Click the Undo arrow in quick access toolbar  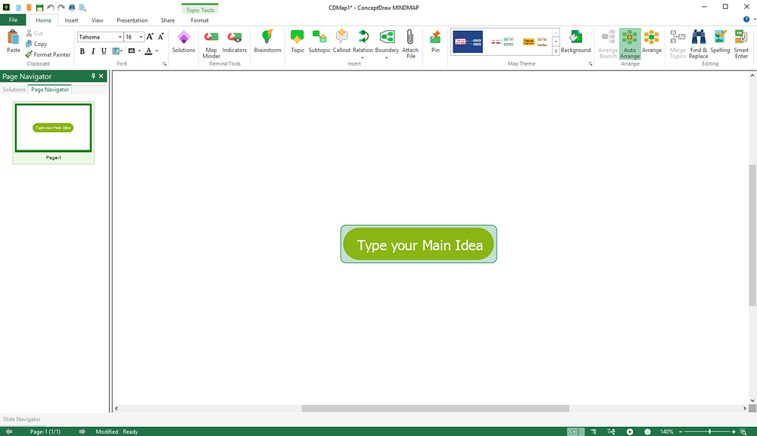coord(50,8)
